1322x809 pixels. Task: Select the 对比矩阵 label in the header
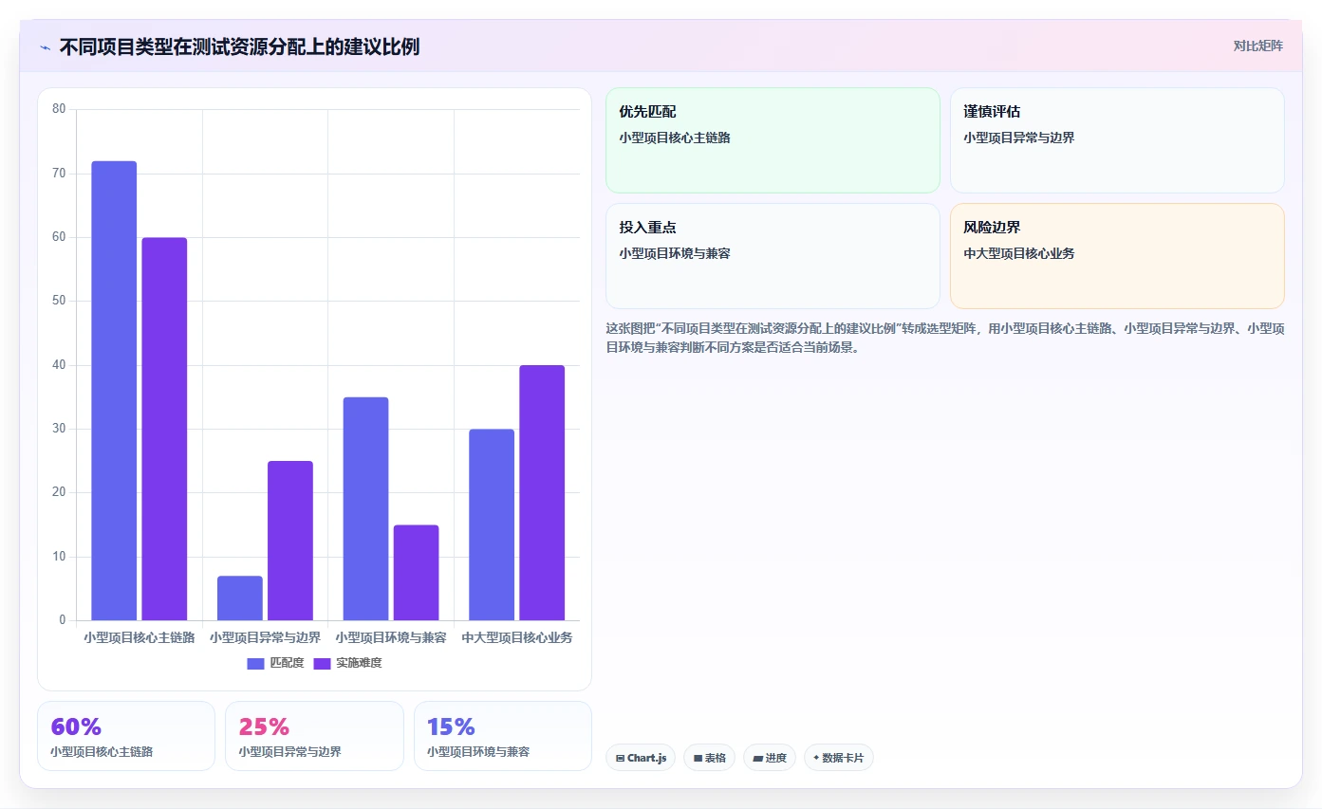click(1257, 46)
